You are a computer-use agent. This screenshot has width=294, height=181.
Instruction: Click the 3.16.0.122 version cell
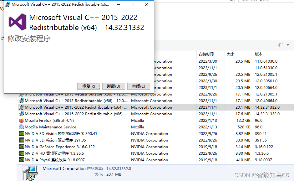pyautogui.click(x=264, y=147)
